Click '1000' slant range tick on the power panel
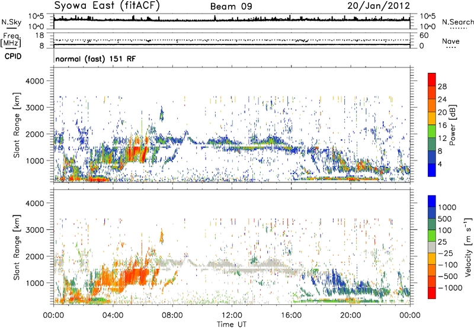Screen dimensions: 474x328 (x=34, y=160)
